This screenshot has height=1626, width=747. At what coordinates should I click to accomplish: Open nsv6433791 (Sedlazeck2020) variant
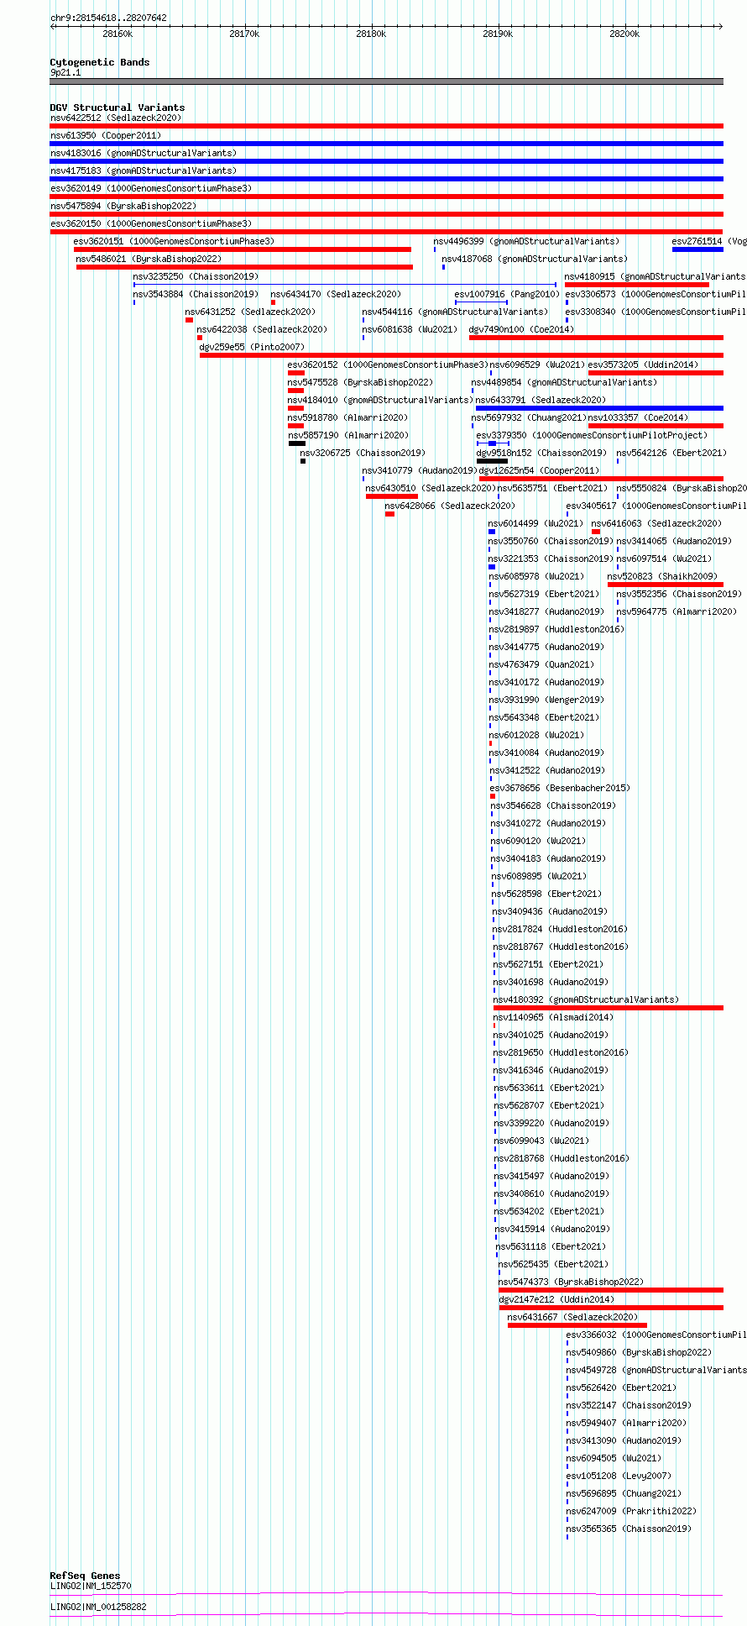point(541,400)
